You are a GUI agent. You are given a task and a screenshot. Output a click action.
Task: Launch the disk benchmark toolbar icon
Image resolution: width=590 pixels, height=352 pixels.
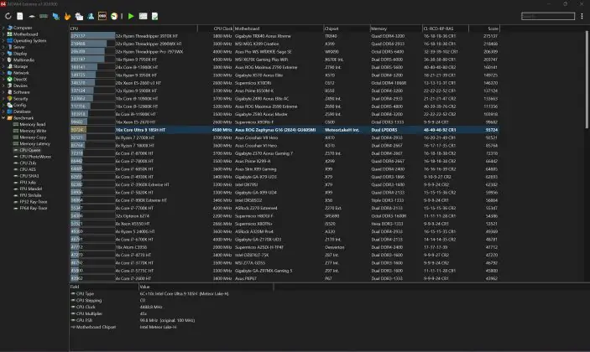(32, 16)
